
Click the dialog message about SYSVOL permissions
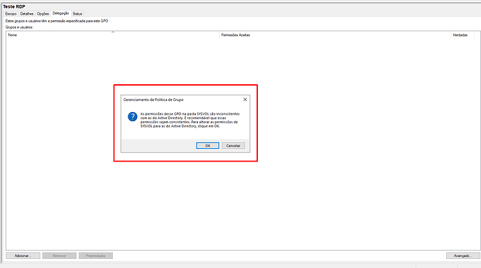point(190,120)
